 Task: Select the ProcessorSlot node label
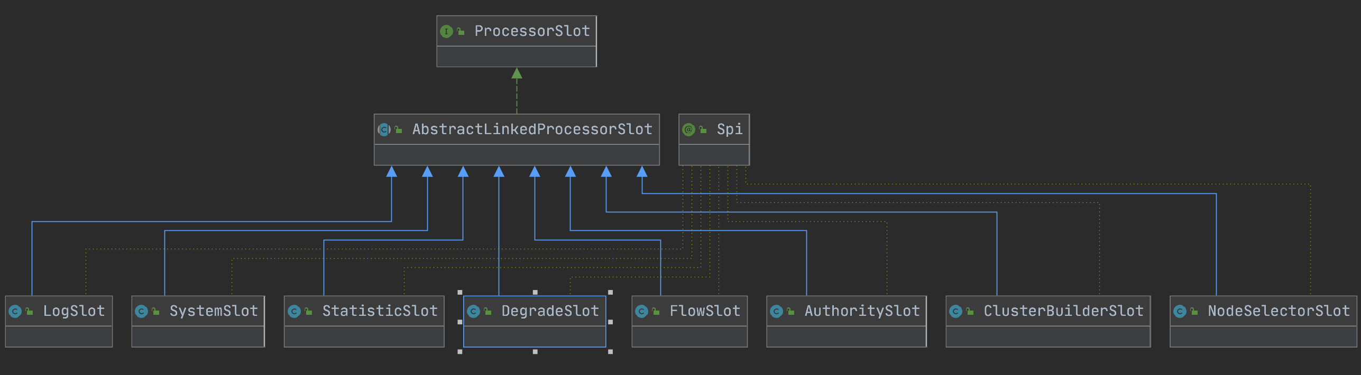[x=532, y=31]
